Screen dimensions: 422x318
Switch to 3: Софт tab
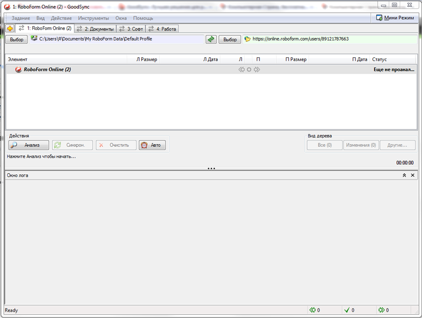tap(131, 29)
